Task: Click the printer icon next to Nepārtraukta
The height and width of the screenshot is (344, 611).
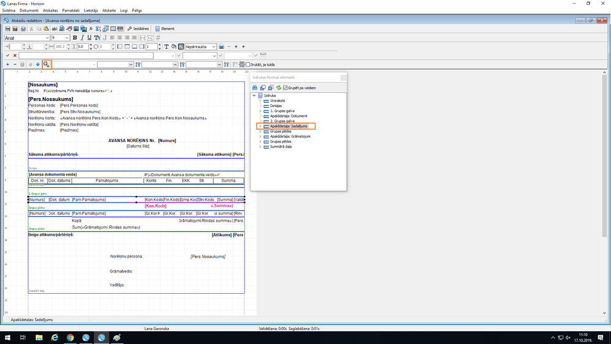Action: pyautogui.click(x=221, y=47)
